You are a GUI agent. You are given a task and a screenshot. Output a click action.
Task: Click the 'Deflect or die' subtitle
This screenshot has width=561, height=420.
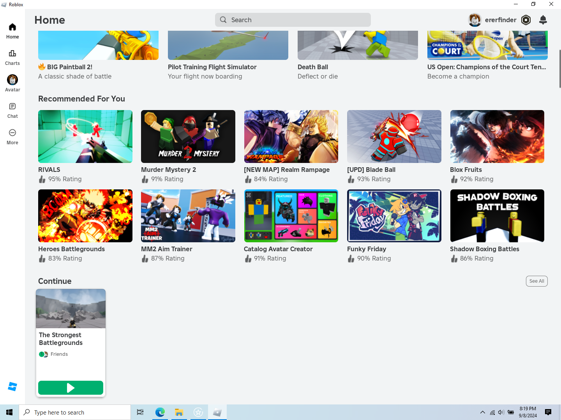point(318,77)
